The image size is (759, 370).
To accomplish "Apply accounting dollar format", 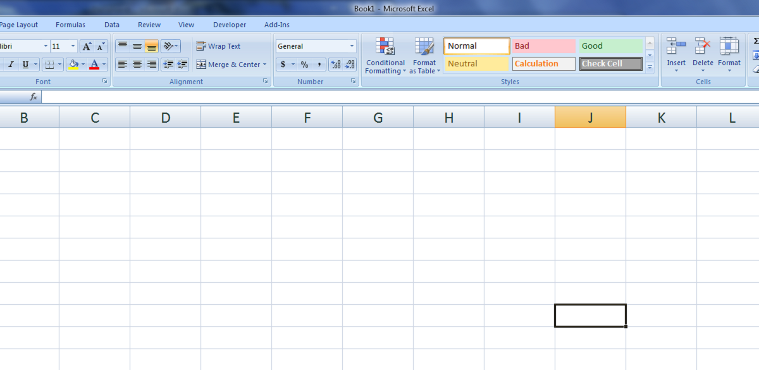I will (x=283, y=65).
